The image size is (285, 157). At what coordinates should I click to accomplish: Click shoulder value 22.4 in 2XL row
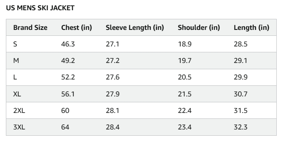184,111
